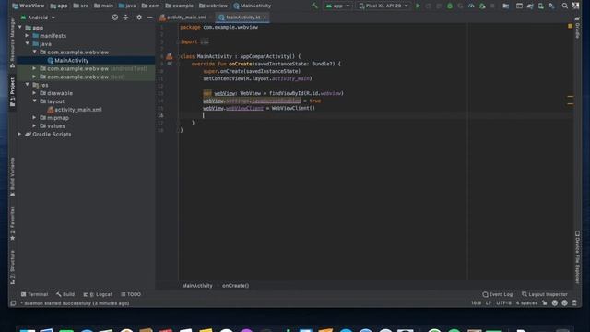Click the yellow warning marker at top of editor stripe
590x332 pixels.
570,26
